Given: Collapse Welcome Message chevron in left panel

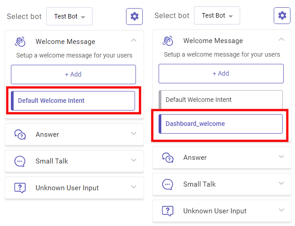Looking at the screenshot, I should coord(134,40).
